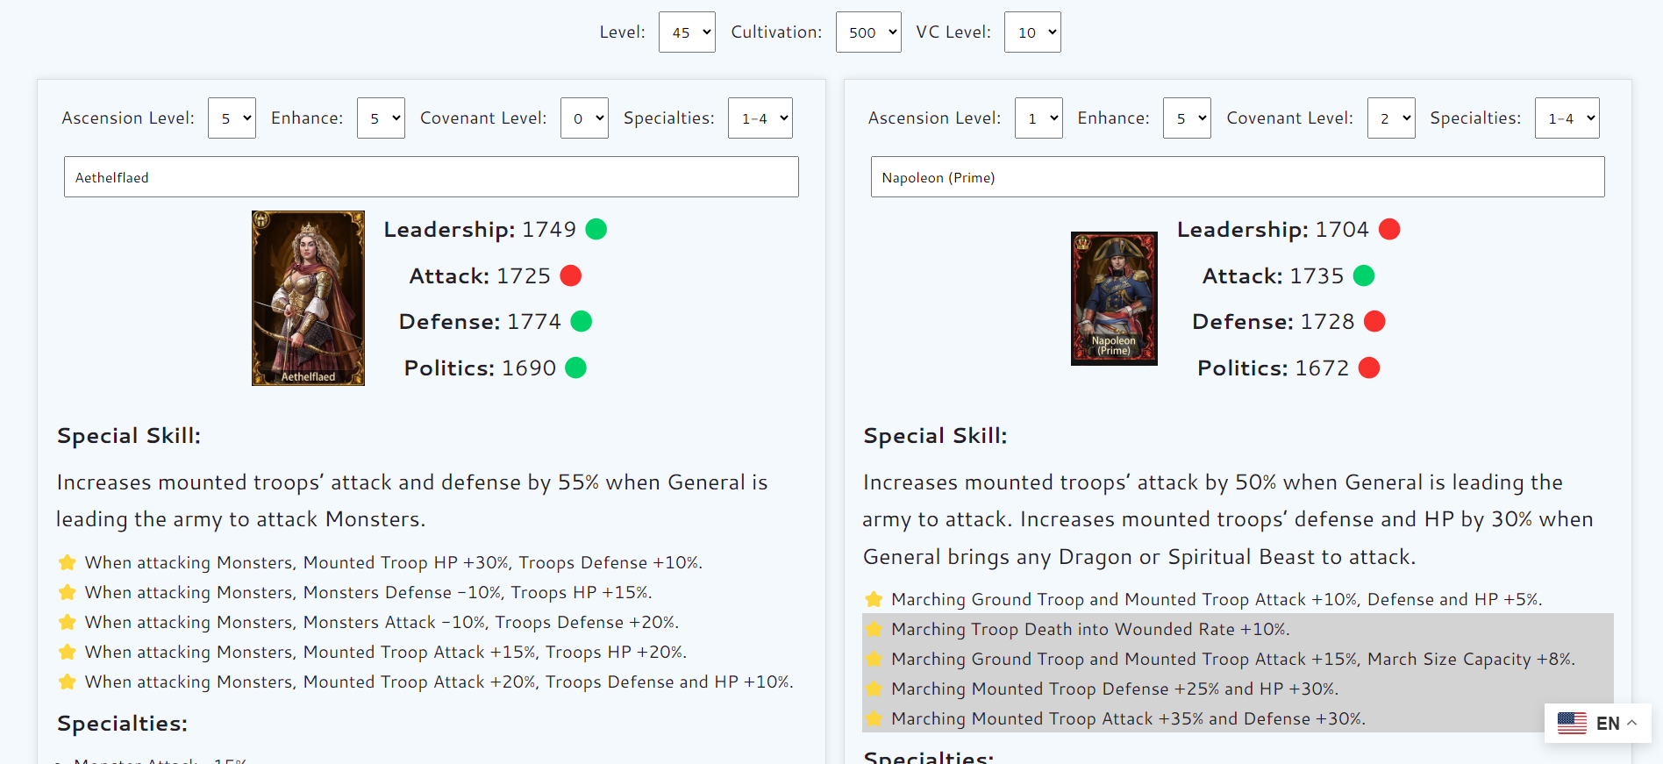Click Aethelflaed's Attack: 1725 value
This screenshot has width=1663, height=764.
coord(480,275)
